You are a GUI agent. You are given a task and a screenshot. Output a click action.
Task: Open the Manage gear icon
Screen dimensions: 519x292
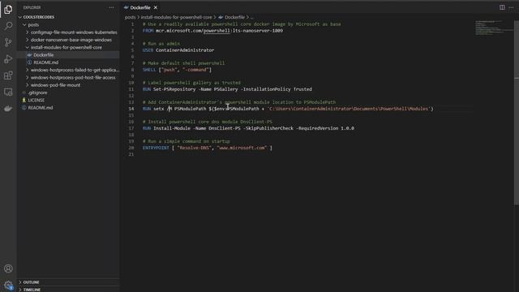coord(8,285)
